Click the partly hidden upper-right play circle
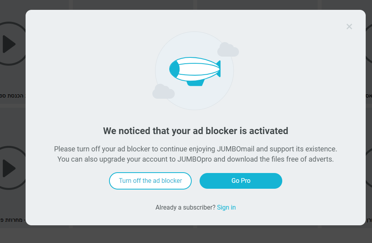The image size is (372, 243). [369, 44]
